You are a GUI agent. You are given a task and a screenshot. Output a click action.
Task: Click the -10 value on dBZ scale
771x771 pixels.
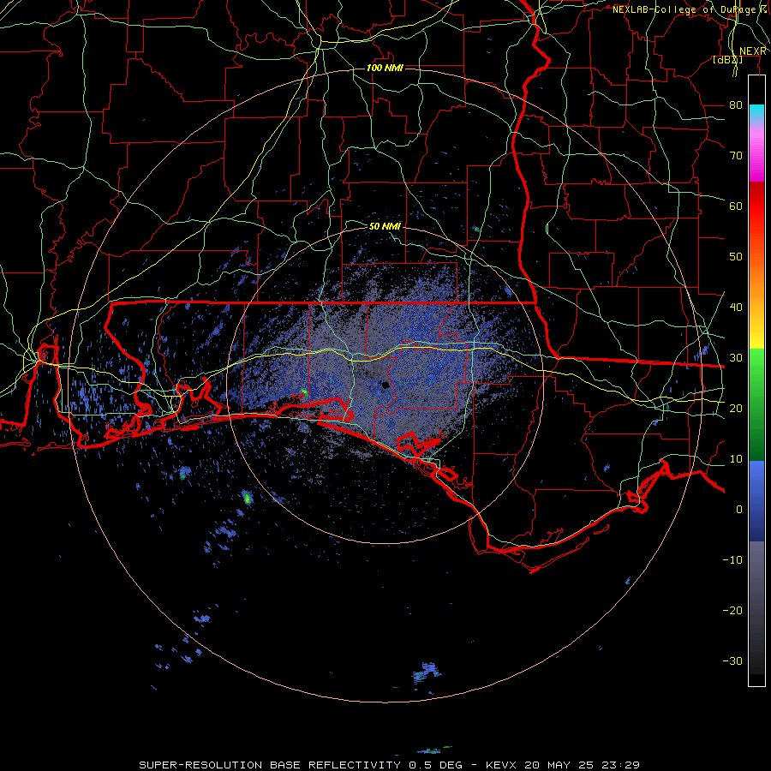coord(732,560)
